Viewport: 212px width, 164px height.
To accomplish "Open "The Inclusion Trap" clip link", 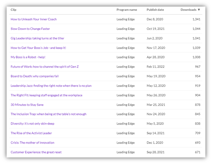I will pyautogui.click(x=48, y=114).
